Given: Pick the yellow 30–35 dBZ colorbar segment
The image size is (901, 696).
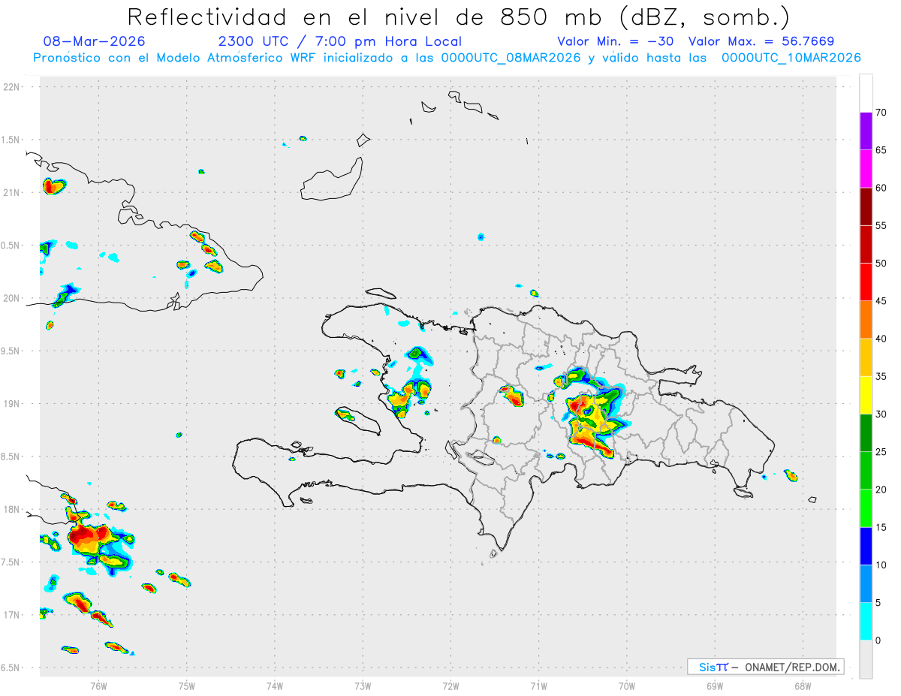Looking at the screenshot, I should click(866, 395).
